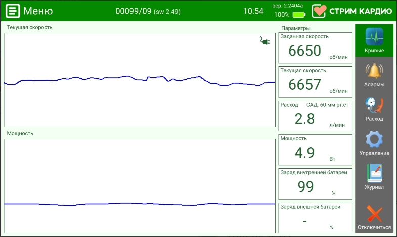Click the Отключиться red X icon
The image size is (397, 237).
coord(374,215)
